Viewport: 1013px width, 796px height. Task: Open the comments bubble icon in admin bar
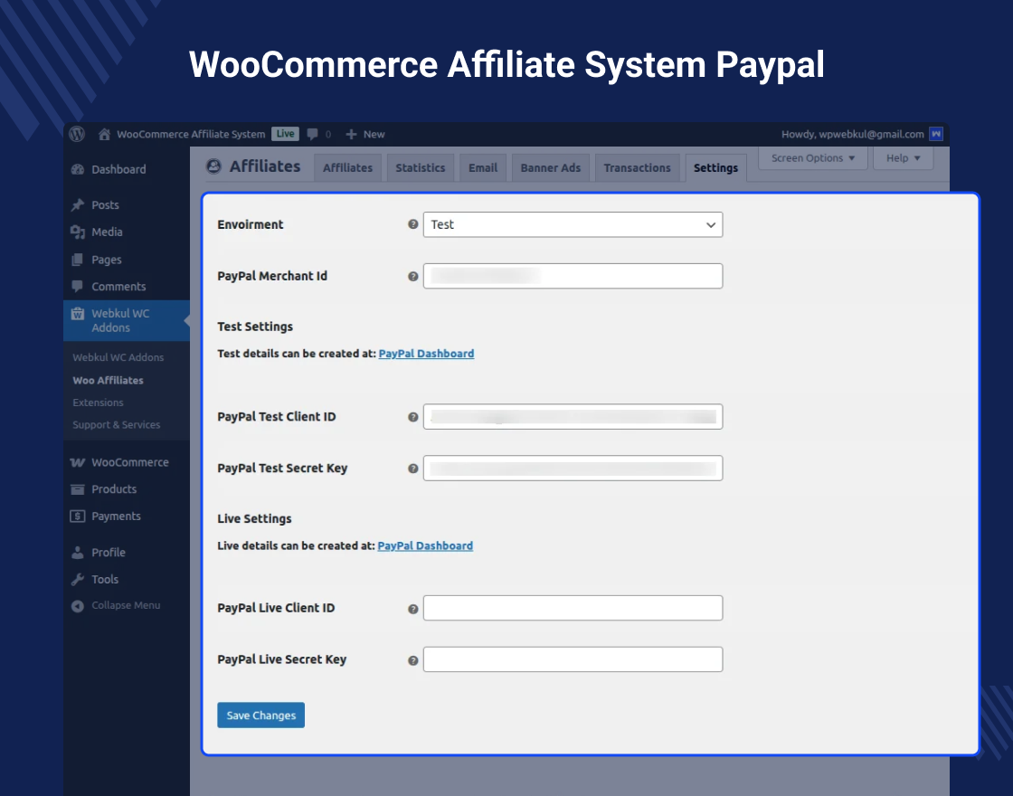tap(313, 134)
